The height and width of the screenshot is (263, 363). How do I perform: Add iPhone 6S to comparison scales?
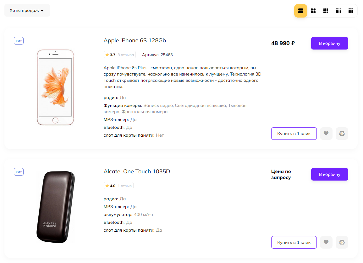click(342, 134)
